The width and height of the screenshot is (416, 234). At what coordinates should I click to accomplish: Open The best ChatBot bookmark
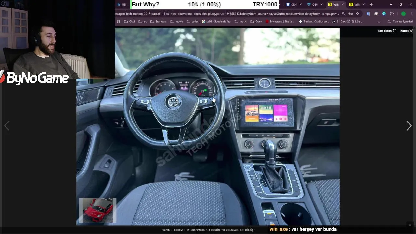pos(314,22)
